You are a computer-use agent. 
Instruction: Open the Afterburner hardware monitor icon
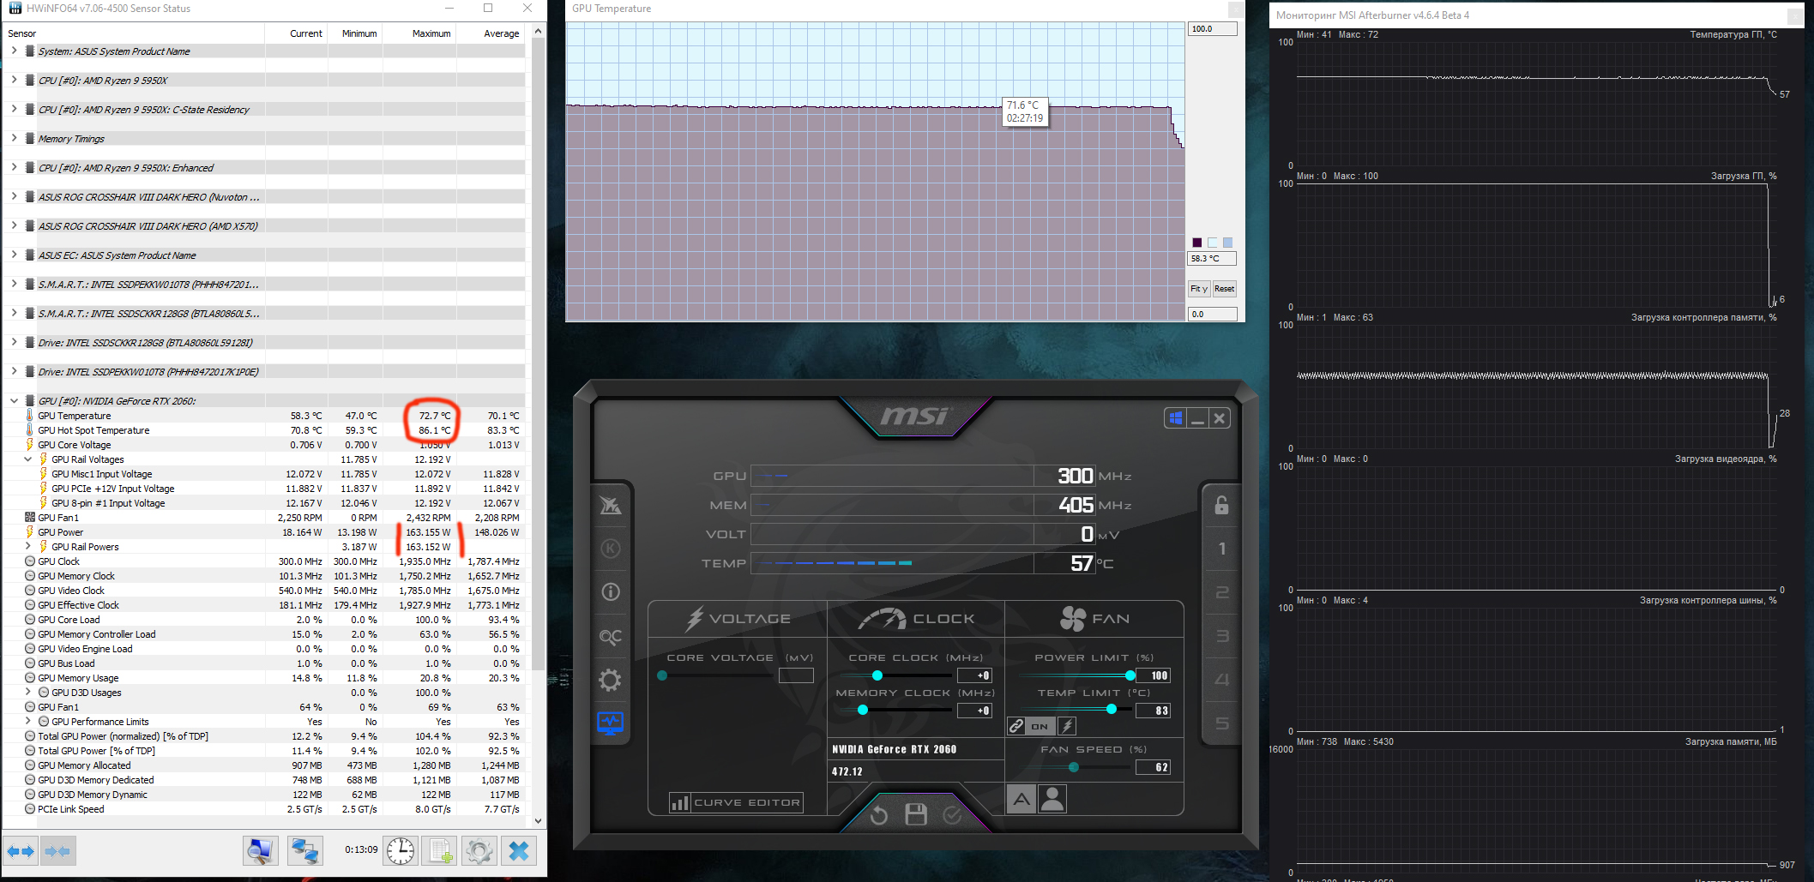[x=610, y=724]
